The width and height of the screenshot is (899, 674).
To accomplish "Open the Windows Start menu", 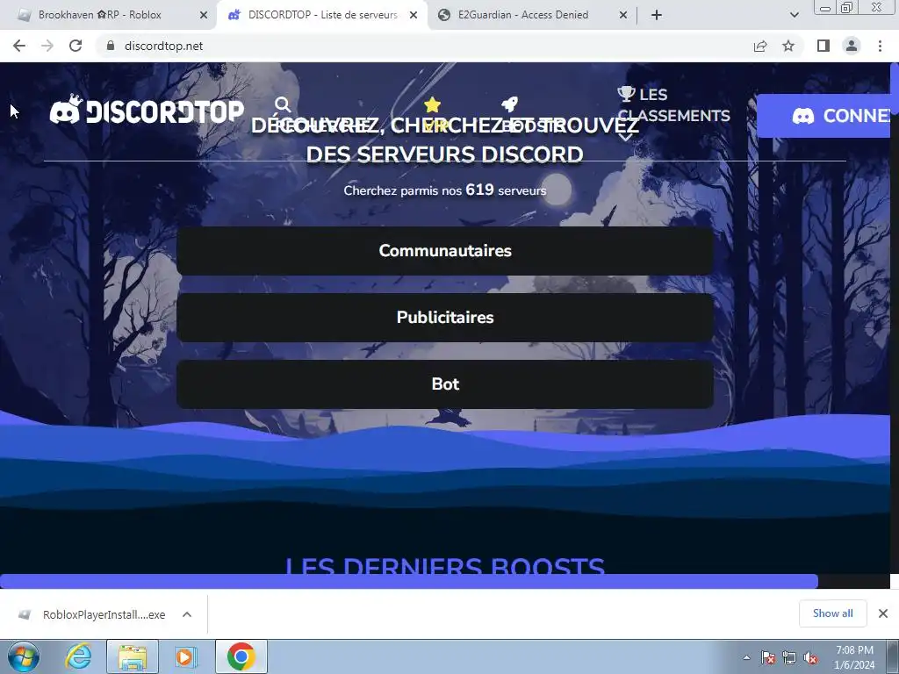I will tap(24, 656).
